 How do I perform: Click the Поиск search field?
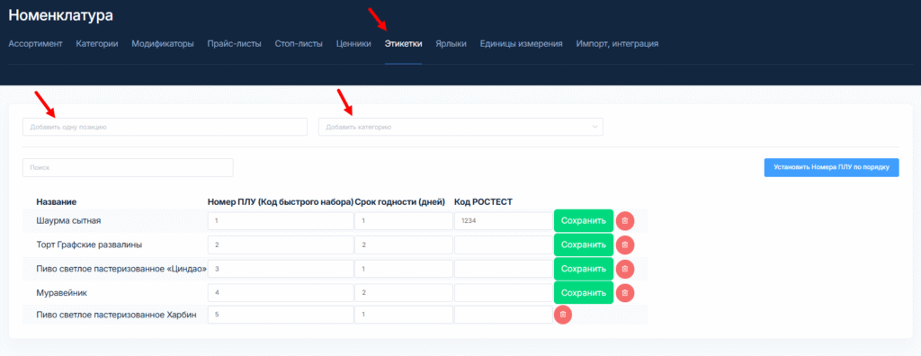pos(128,167)
